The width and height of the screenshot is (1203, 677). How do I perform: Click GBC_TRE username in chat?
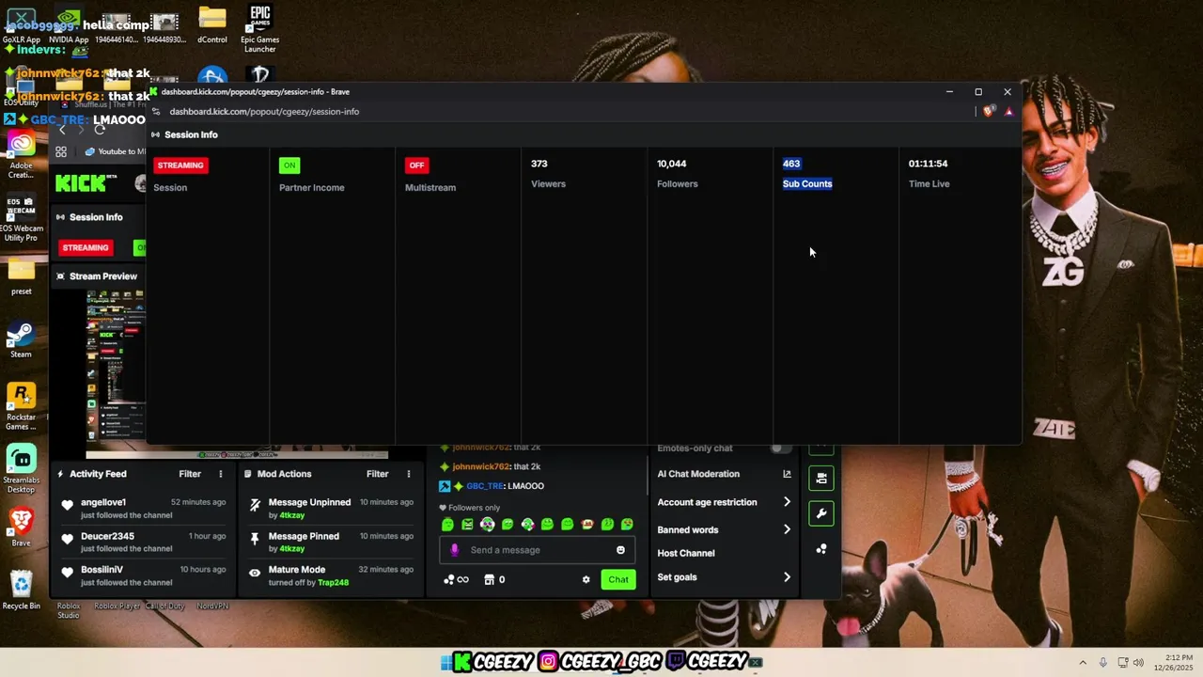(485, 486)
